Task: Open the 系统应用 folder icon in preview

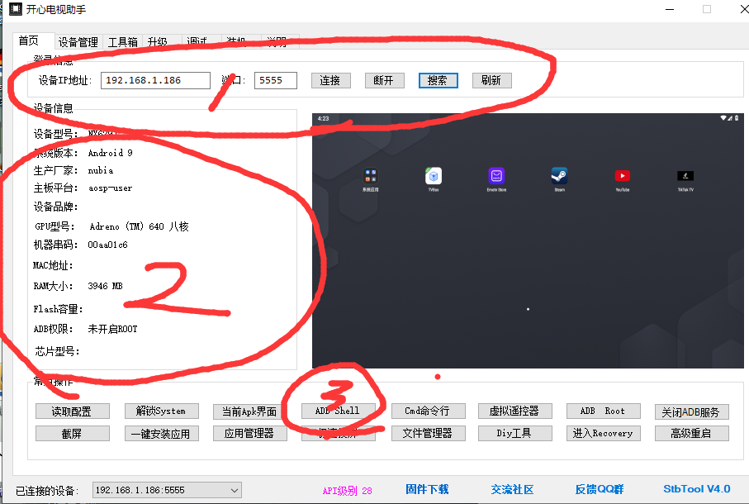Action: coord(371,176)
